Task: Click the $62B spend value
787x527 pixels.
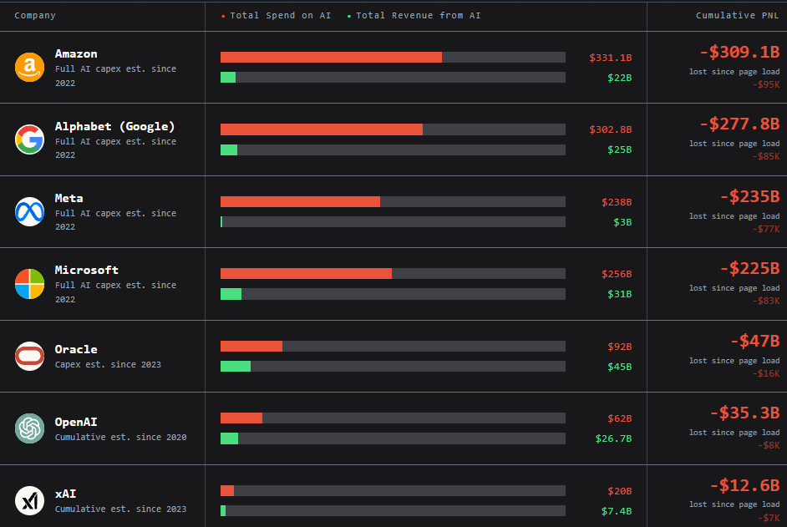Action: coord(619,418)
